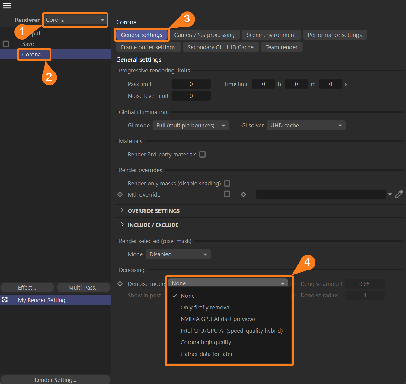Click the arrow beside the material override field

pyautogui.click(x=390, y=194)
